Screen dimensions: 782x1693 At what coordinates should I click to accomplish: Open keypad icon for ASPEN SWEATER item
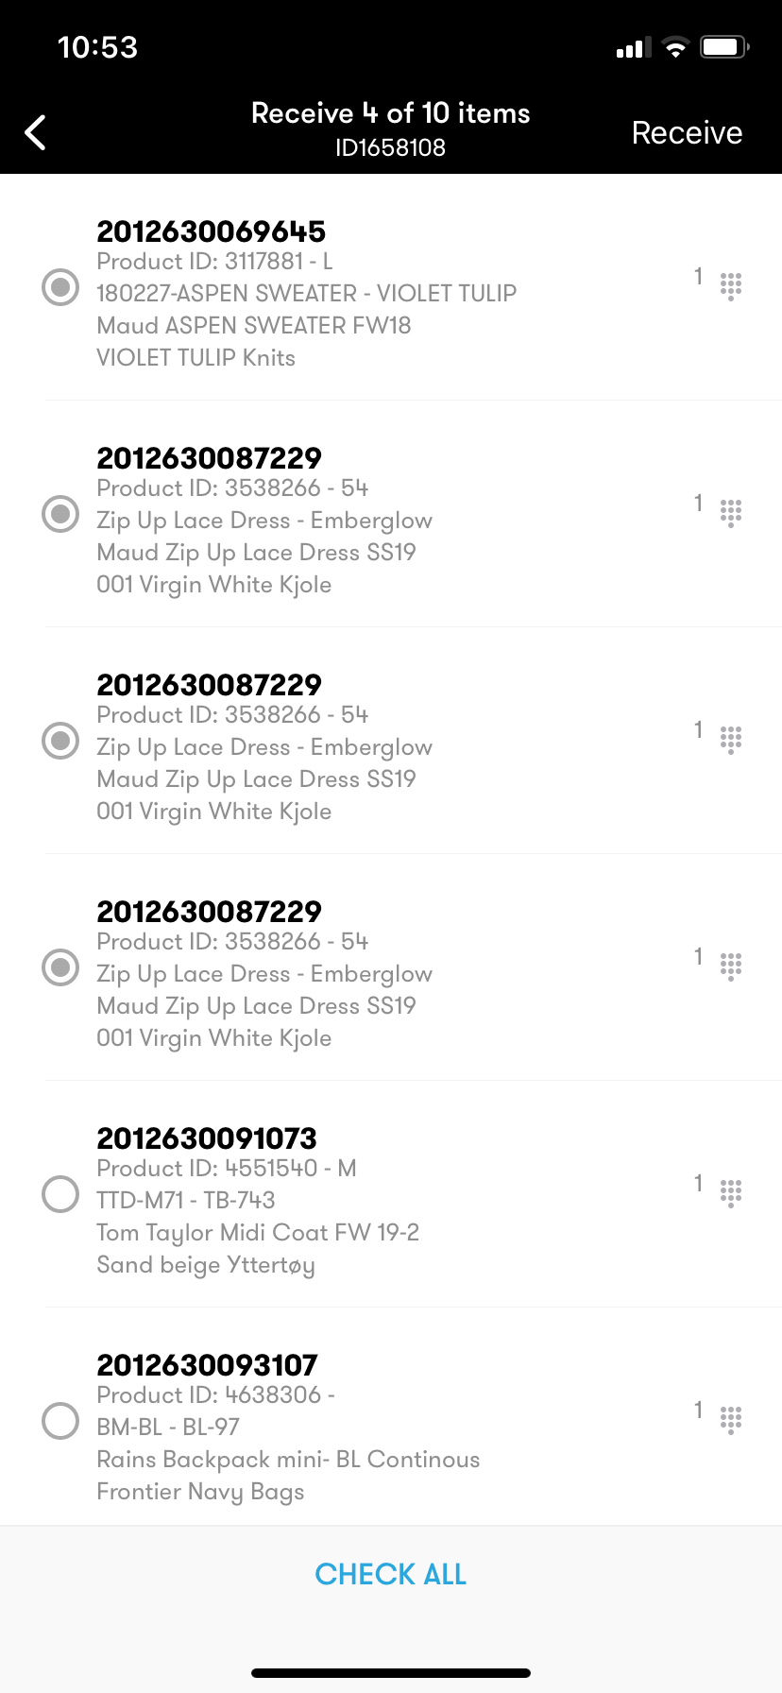[x=730, y=285]
